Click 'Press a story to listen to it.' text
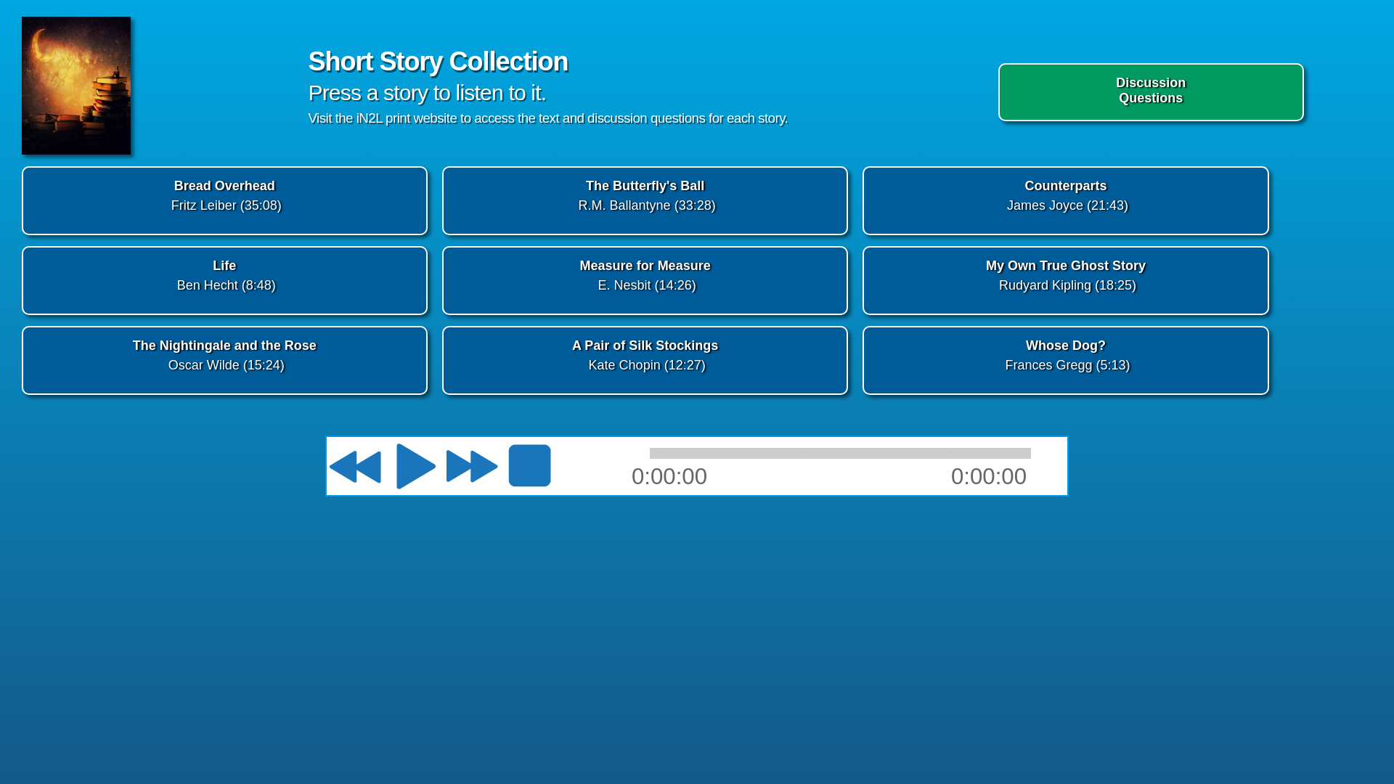 427,93
